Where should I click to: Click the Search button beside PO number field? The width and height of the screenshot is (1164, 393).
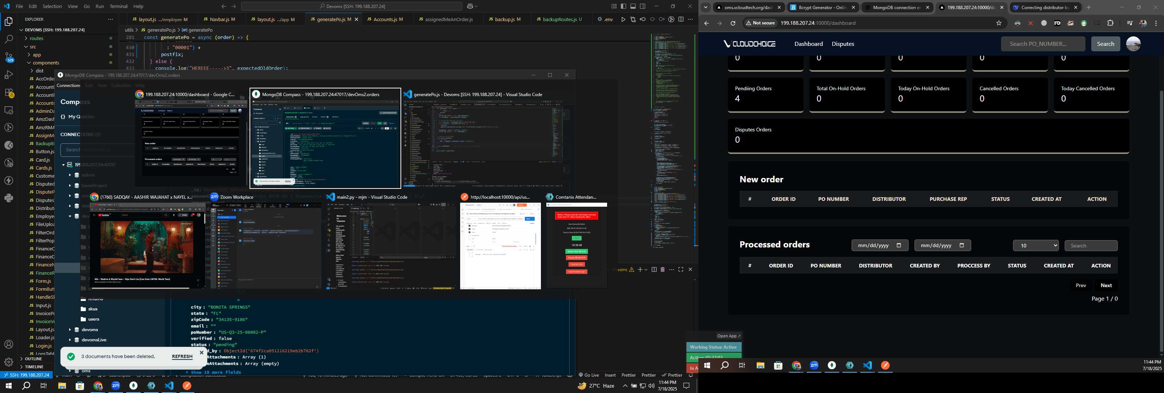coord(1105,44)
